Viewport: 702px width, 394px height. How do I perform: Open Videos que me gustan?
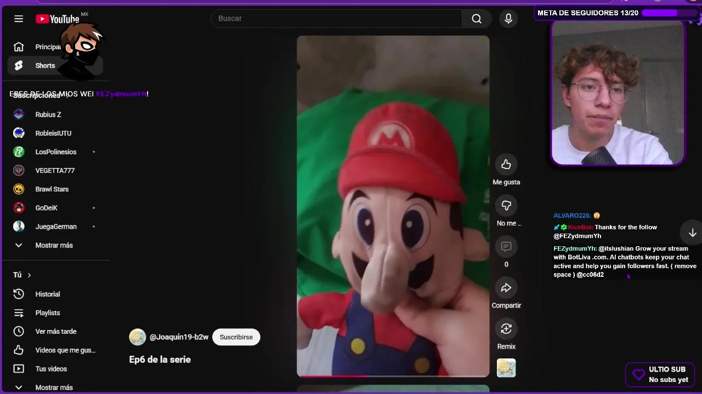[55, 350]
